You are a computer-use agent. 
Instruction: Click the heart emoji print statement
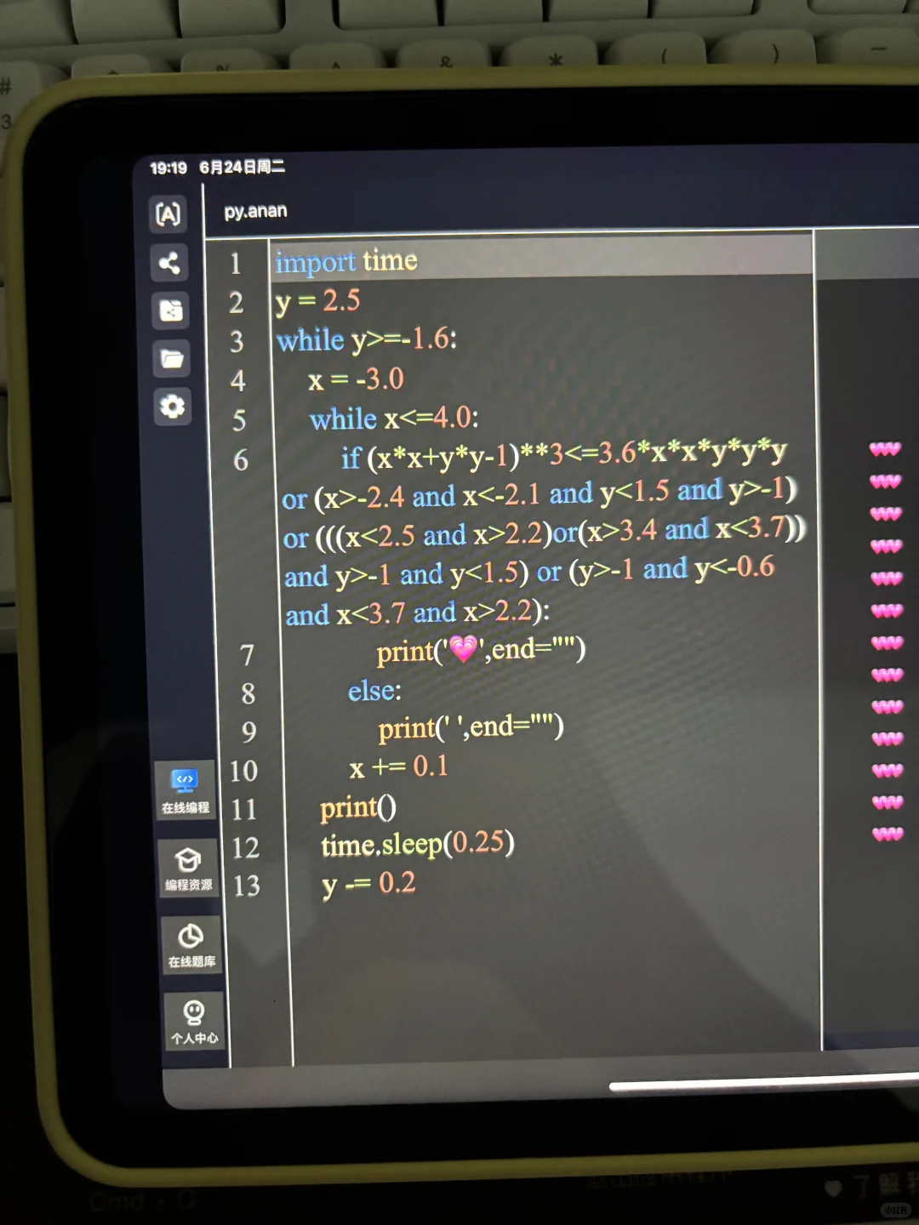pyautogui.click(x=481, y=651)
